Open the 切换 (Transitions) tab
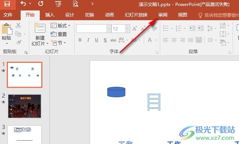This screenshot has width=239, height=144. coord(90,15)
